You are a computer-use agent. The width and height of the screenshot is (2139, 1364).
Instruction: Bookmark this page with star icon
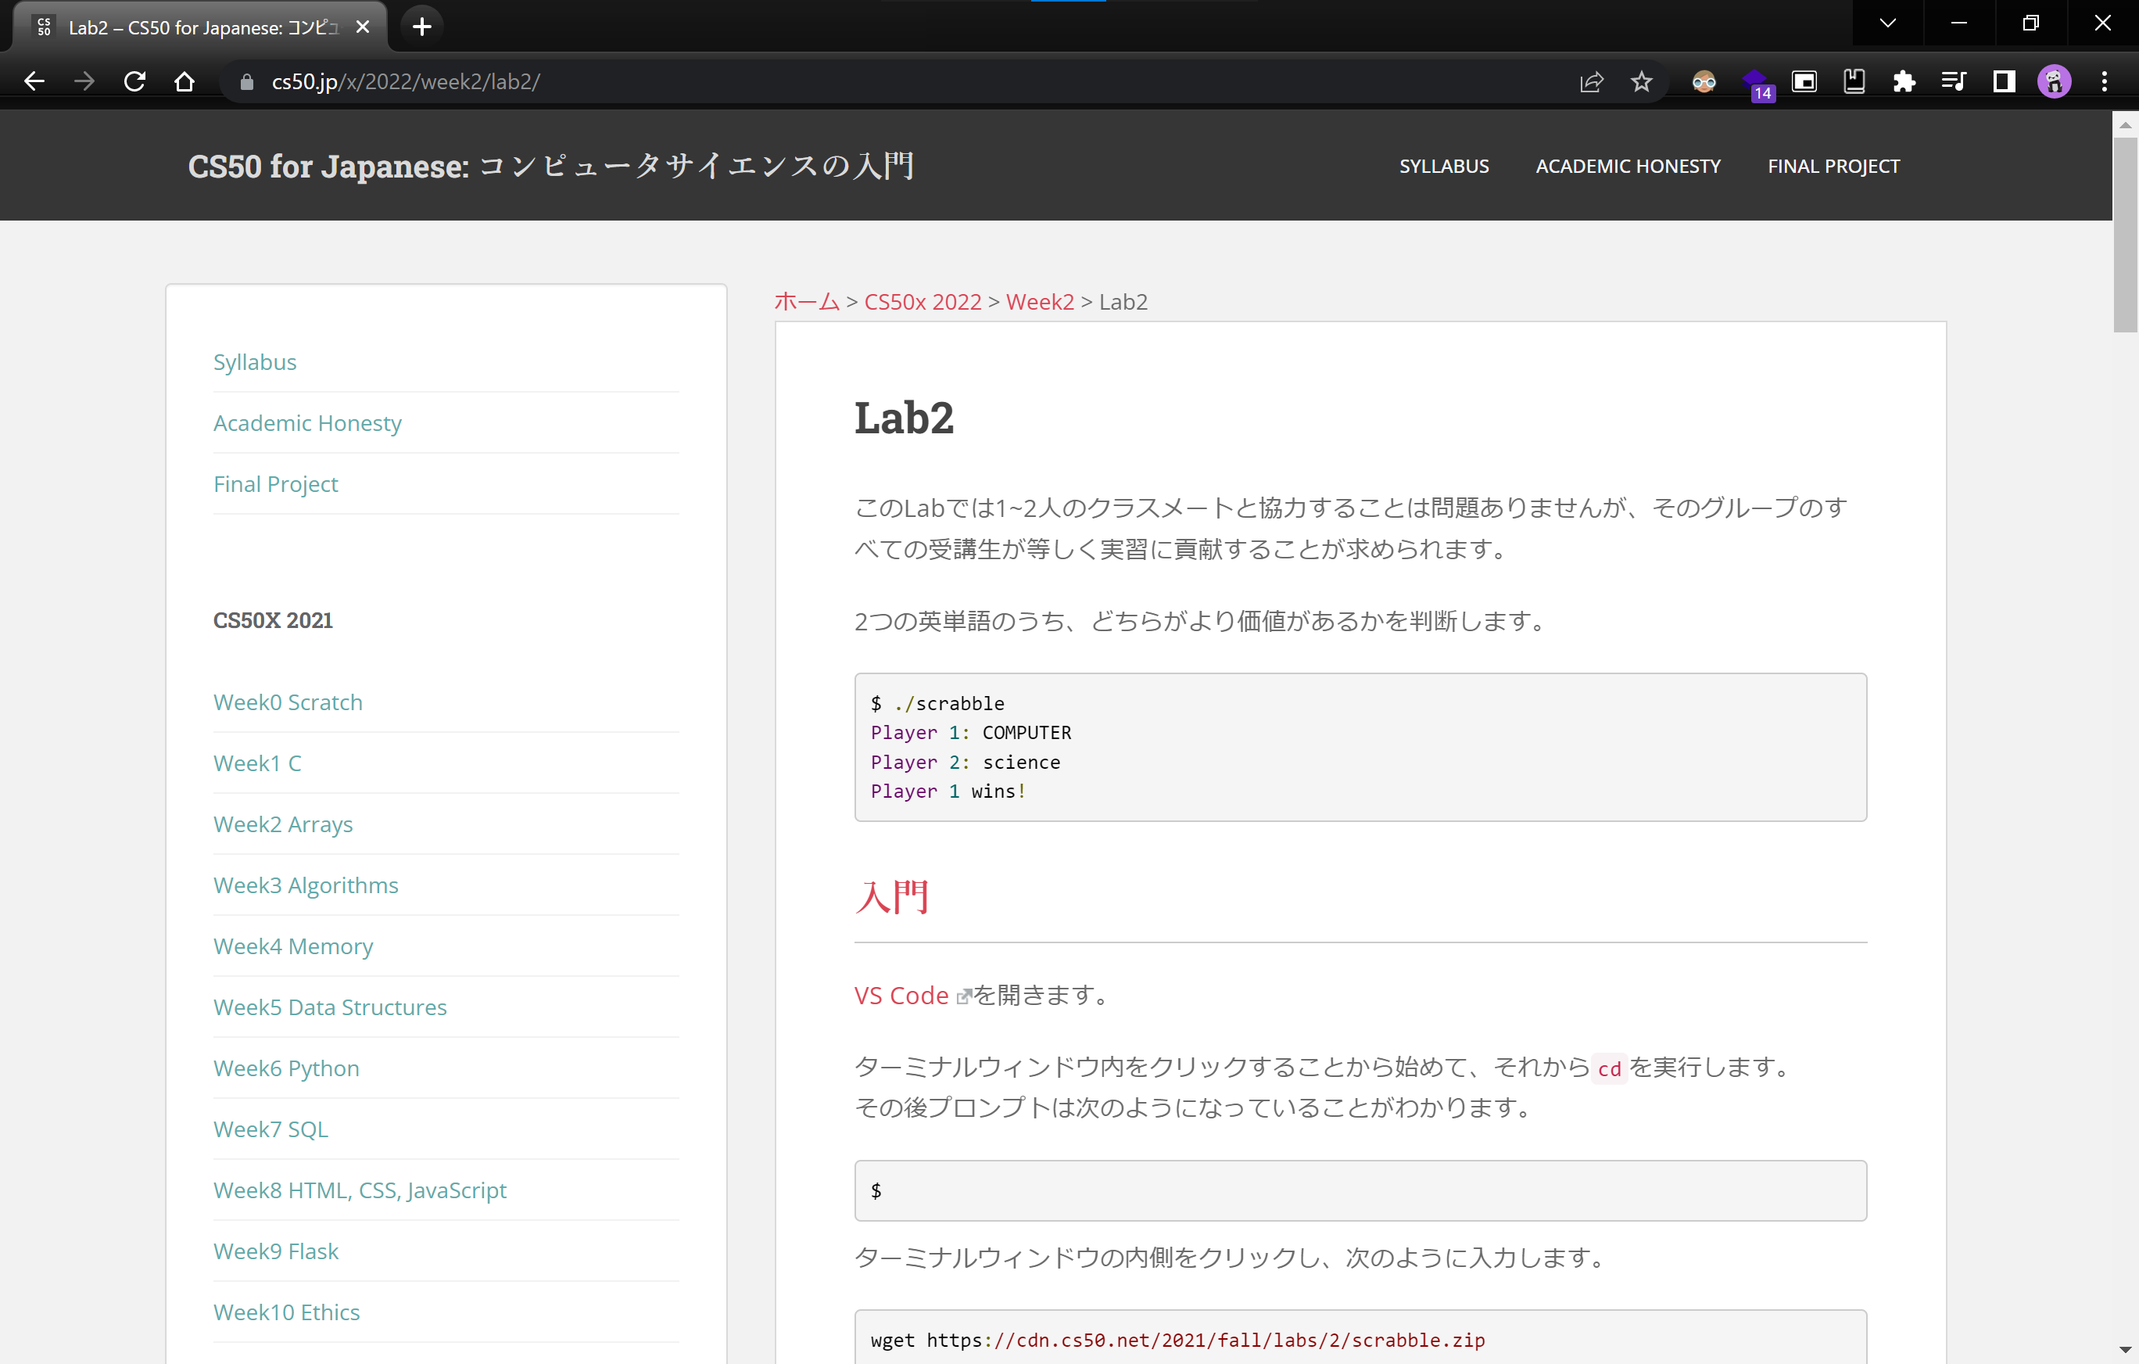click(1641, 82)
